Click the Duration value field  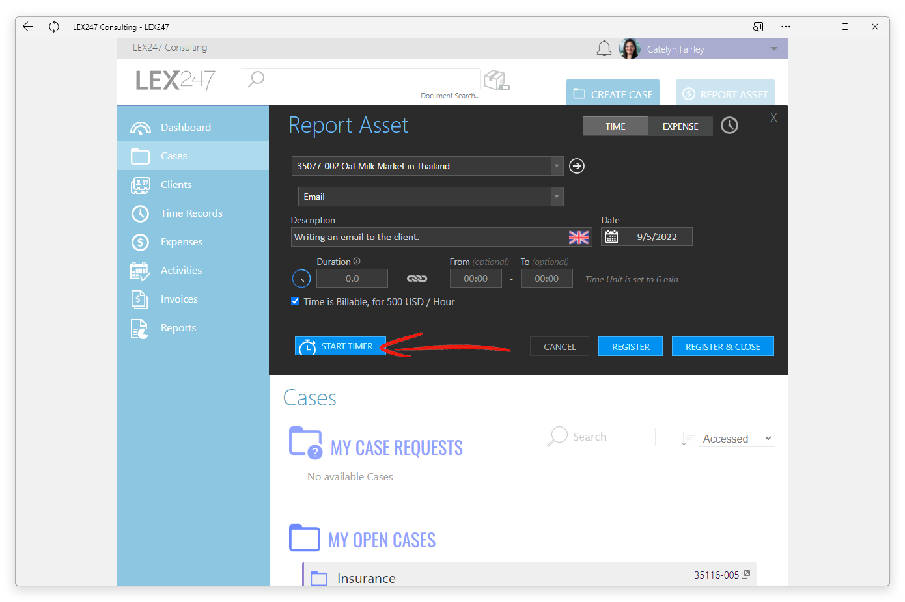pos(352,279)
